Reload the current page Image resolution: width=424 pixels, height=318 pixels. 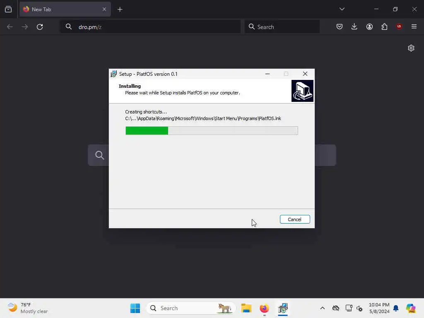40,27
